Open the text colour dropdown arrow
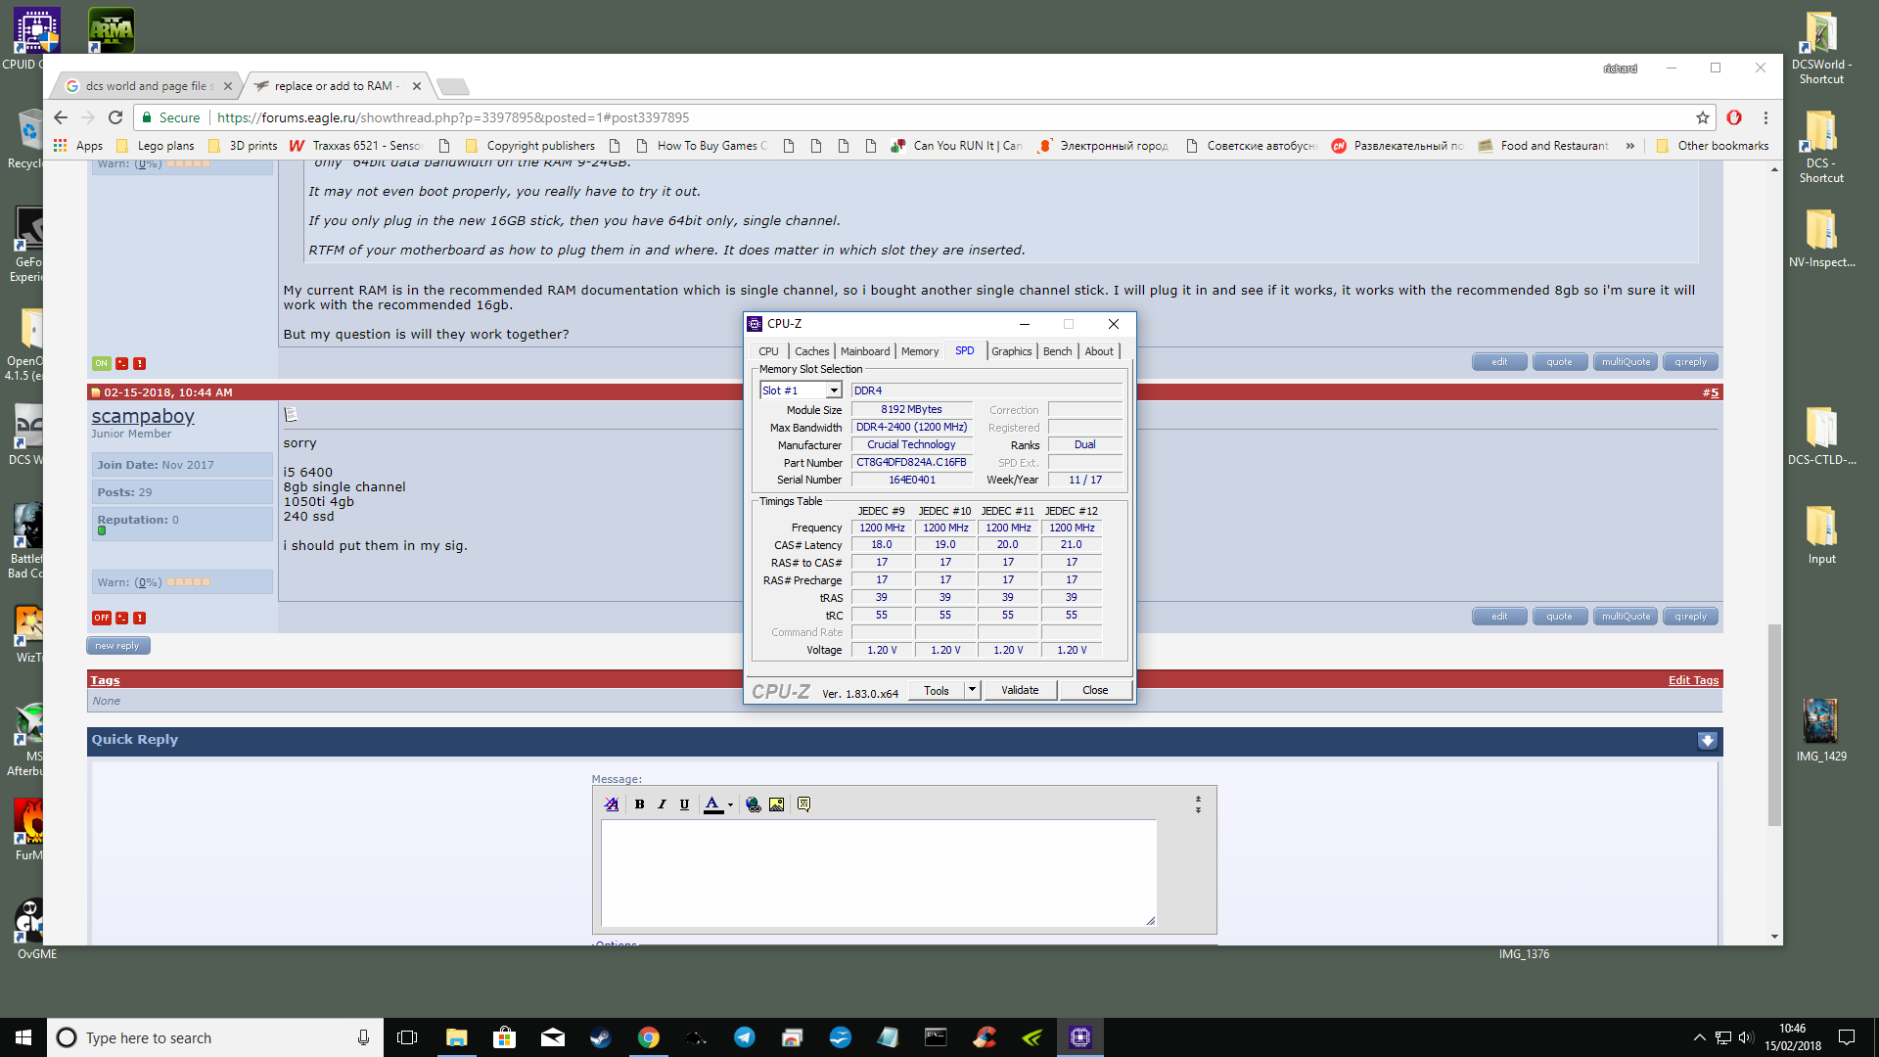The height and width of the screenshot is (1057, 1879). [x=730, y=805]
